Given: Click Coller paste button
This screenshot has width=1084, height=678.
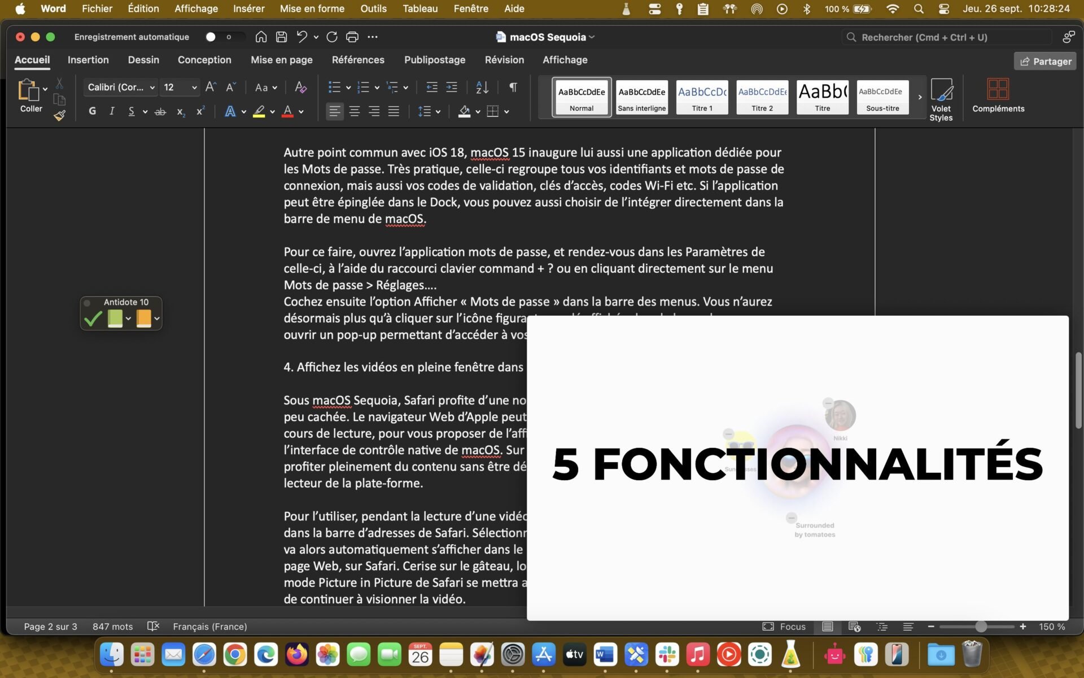Looking at the screenshot, I should coord(31,96).
